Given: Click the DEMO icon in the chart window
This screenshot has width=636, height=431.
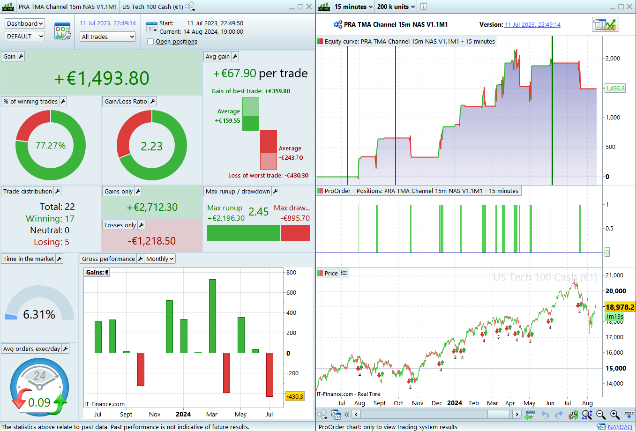Looking at the screenshot, I should (324, 7).
